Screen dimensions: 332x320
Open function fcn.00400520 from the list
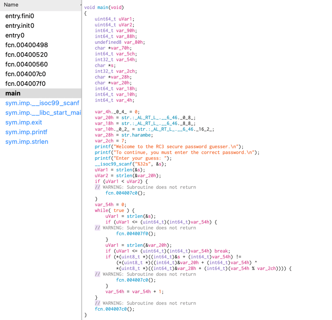tap(27, 55)
